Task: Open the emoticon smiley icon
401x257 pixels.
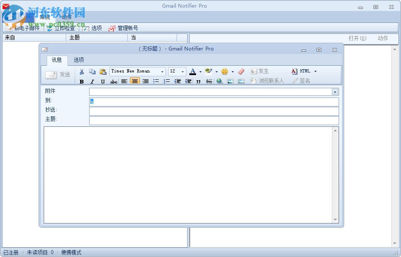Action: (224, 71)
